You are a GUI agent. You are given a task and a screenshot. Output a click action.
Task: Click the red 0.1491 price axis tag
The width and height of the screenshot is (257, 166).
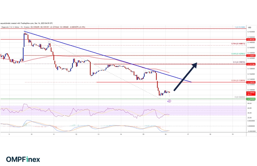251,39
